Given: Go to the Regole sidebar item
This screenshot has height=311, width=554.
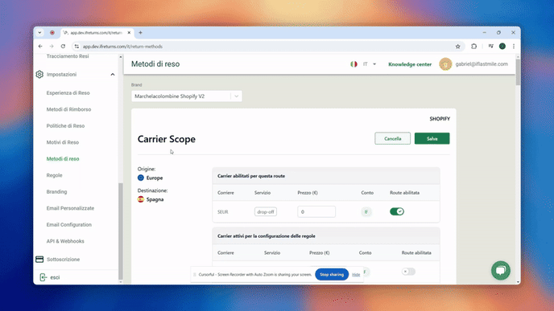Looking at the screenshot, I should [x=55, y=175].
